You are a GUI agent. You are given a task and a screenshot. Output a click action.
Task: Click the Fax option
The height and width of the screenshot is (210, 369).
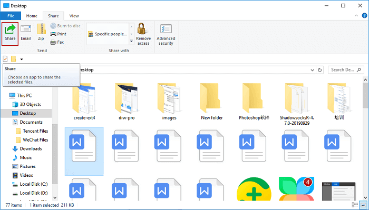57,42
